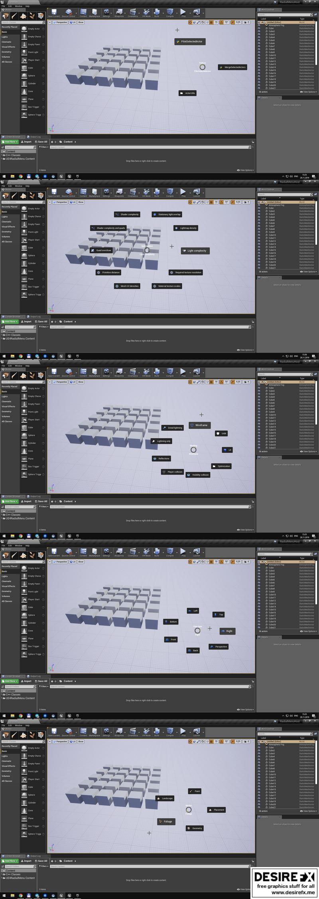The width and height of the screenshot is (319, 899).
Task: Switch to Unlit in the Shading menu
Action: [x=221, y=434]
